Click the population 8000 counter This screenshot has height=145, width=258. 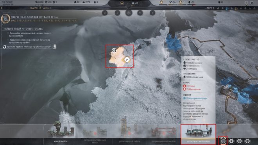39,2
